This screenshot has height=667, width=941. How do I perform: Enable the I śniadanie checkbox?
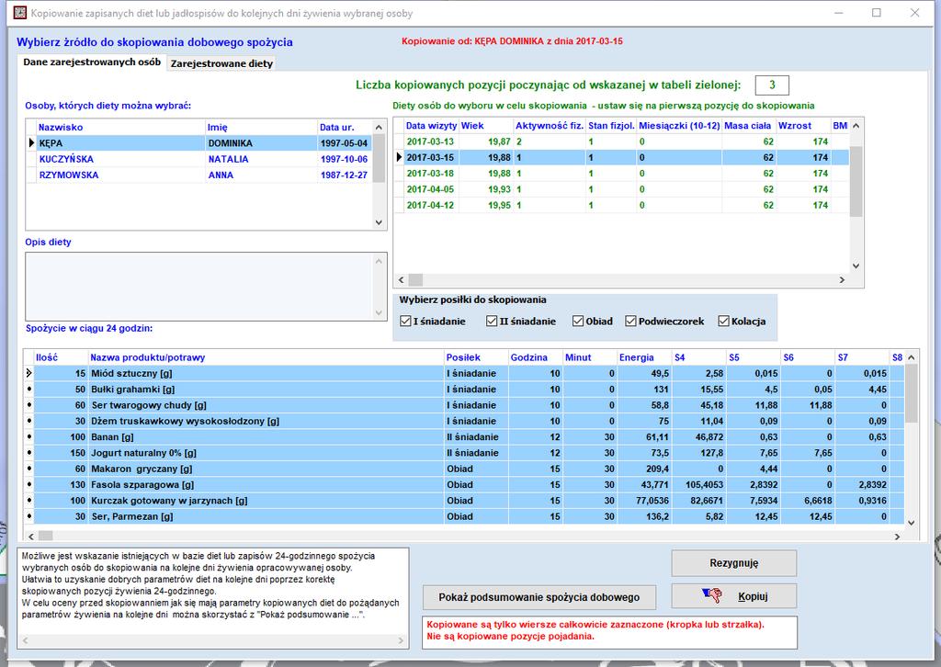point(405,321)
